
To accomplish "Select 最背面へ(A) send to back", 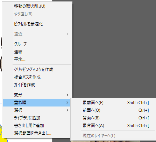I will point(113,126).
